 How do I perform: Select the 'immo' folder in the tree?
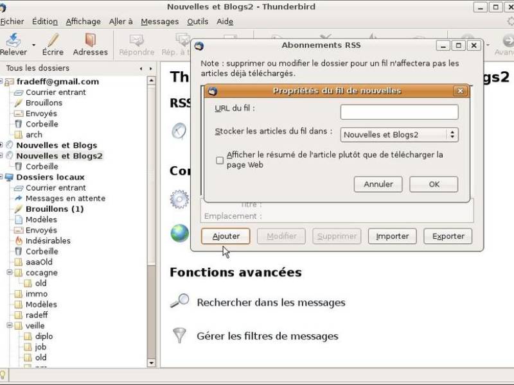pos(37,294)
